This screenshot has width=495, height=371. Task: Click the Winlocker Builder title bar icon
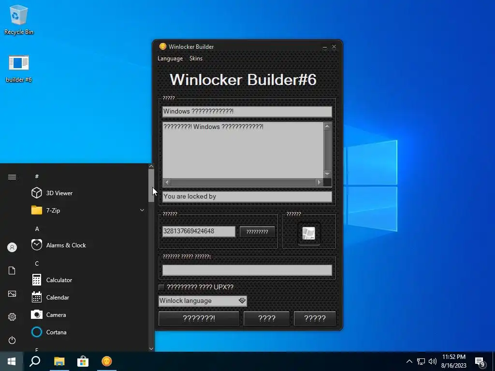point(162,47)
